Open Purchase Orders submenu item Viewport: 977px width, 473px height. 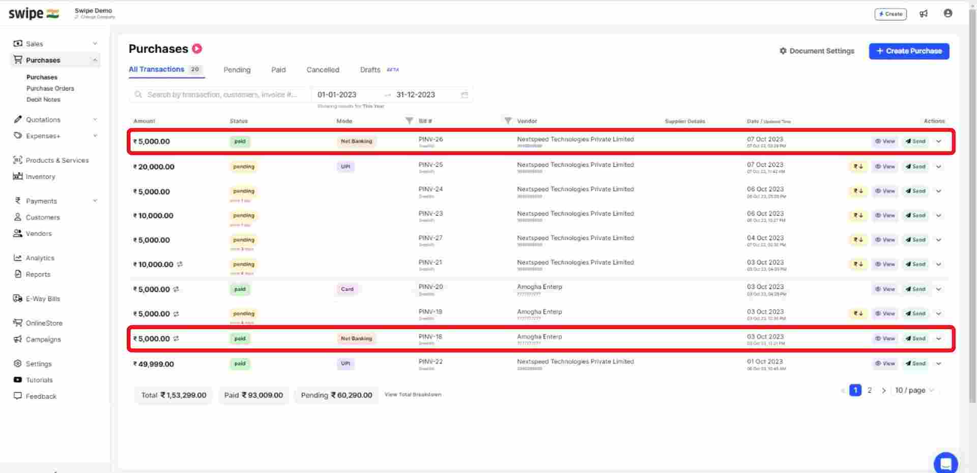coord(50,88)
